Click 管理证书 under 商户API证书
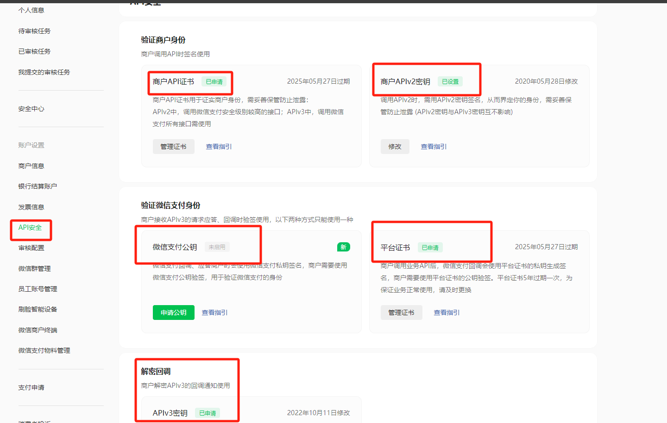Viewport: 667px width, 423px height. point(174,147)
